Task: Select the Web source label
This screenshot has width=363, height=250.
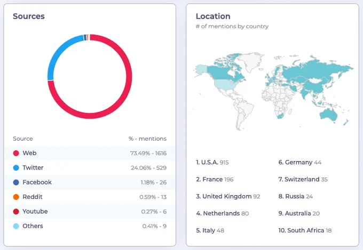Action: (29, 153)
